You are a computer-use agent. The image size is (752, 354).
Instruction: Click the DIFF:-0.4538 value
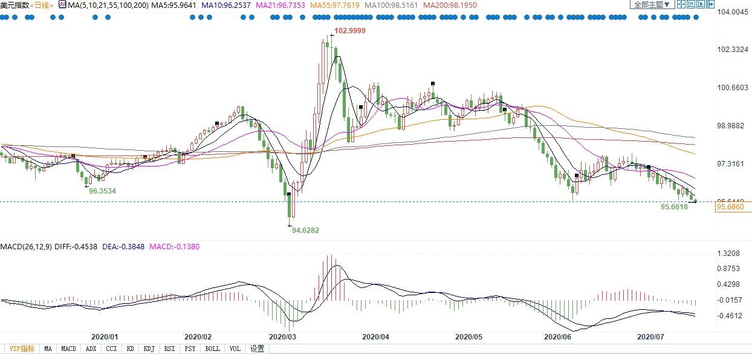click(77, 247)
